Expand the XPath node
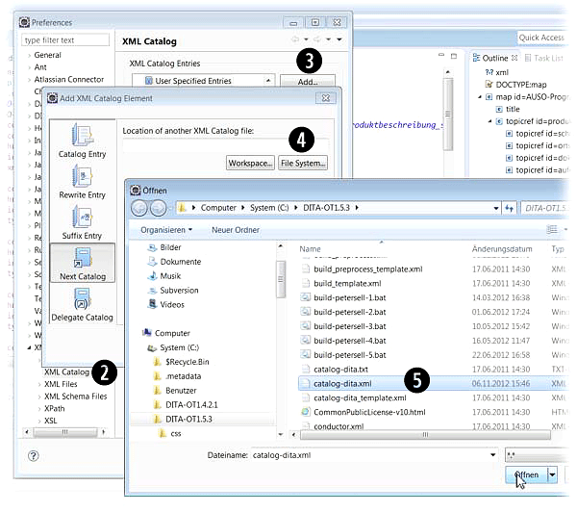 click(x=39, y=409)
